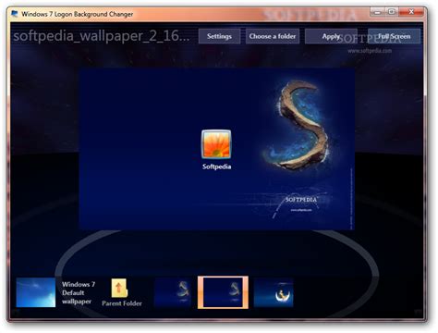The height and width of the screenshot is (333, 438).
Task: Select the highlighted orange-bordered wallpaper thumbnail
Action: pos(223,292)
